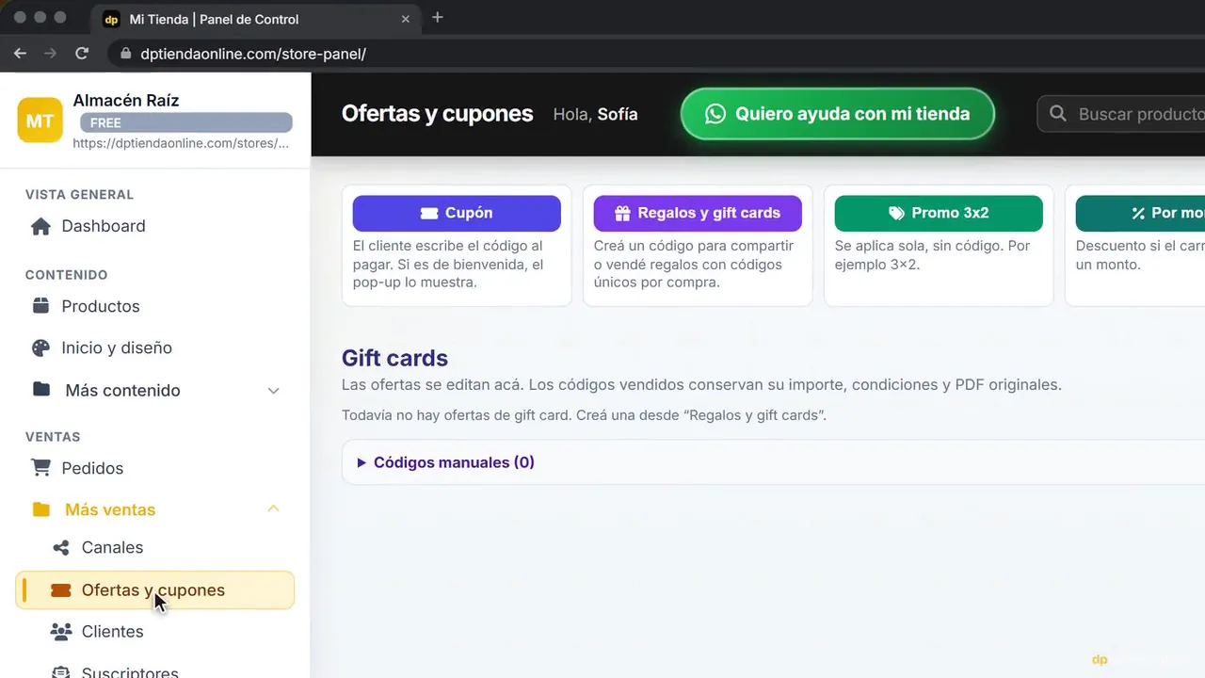Reload the page in the browser
The image size is (1205, 678).
(x=82, y=54)
